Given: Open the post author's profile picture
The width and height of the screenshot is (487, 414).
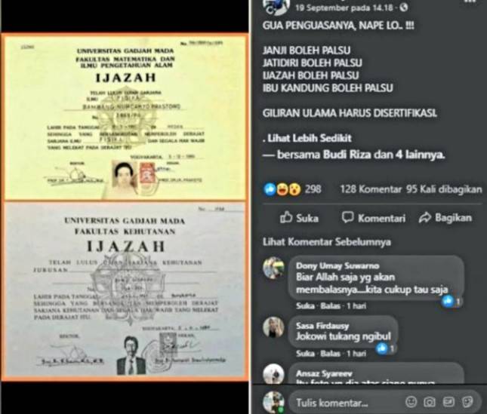Looking at the screenshot, I should click(276, 5).
